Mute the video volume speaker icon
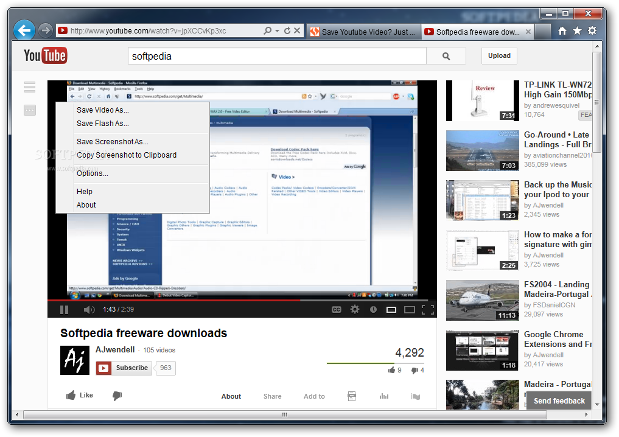Image resolution: width=619 pixels, height=437 pixels. coord(89,310)
